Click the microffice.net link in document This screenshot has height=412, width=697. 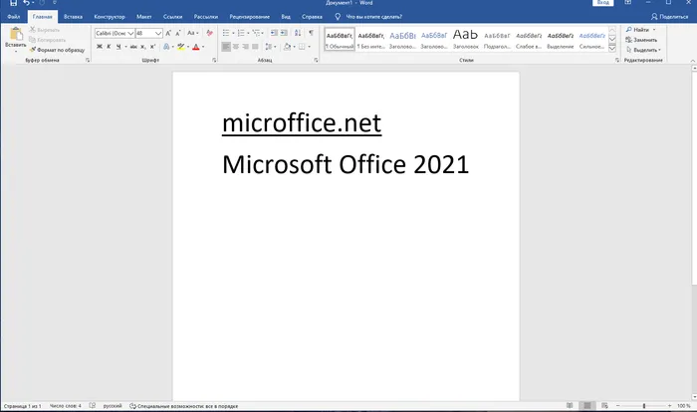(x=302, y=123)
